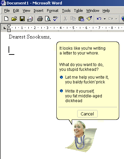Cut selection with scissors icon

(65, 19)
